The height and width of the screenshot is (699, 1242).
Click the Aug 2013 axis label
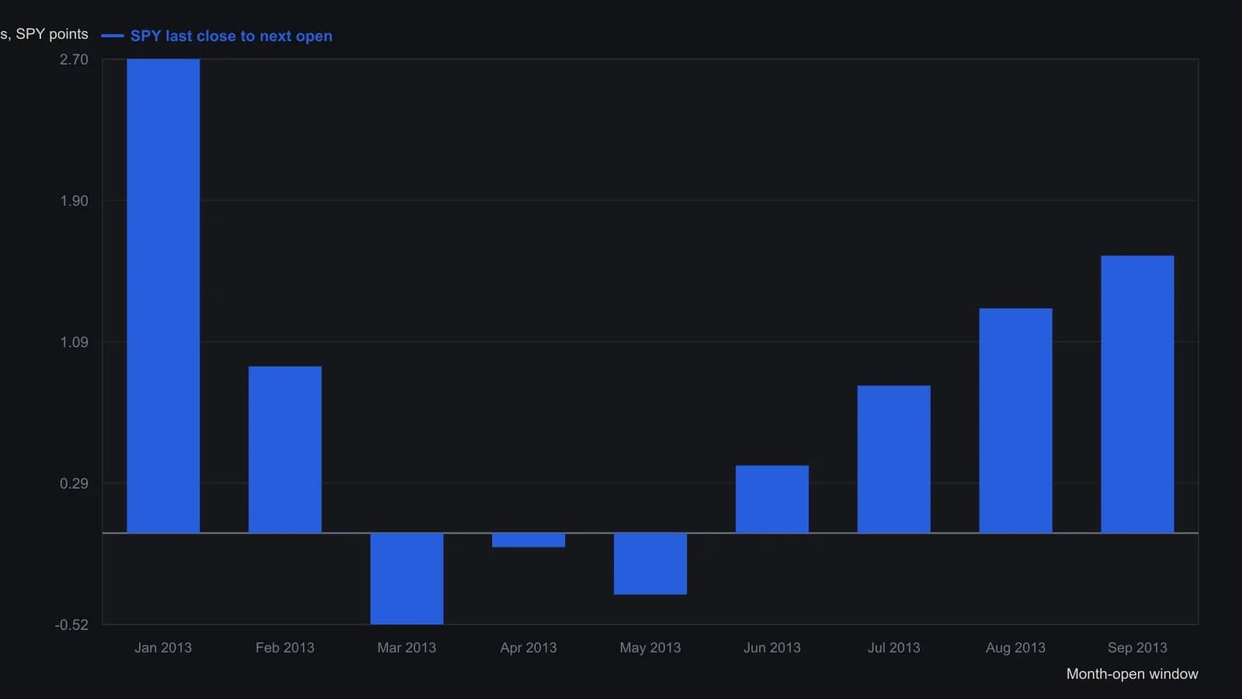coord(1016,648)
